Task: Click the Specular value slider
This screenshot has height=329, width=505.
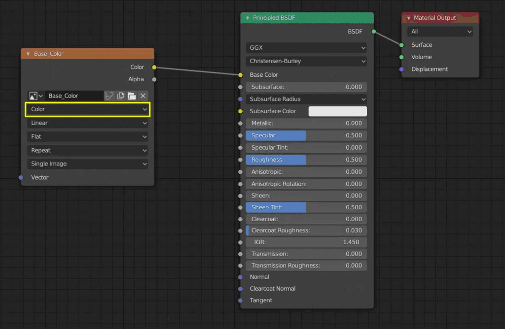Action: [x=306, y=135]
